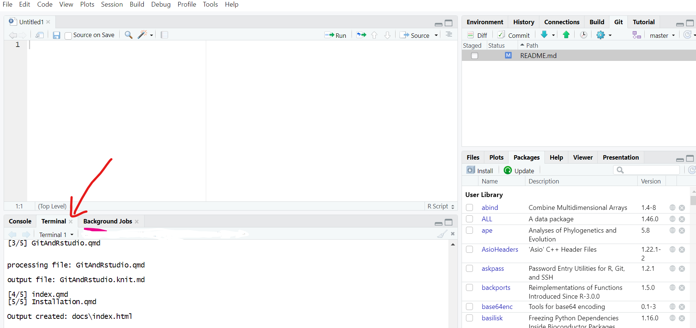The height and width of the screenshot is (328, 696).
Task: Click the find/replace magnifying glass icon
Action: (x=128, y=35)
